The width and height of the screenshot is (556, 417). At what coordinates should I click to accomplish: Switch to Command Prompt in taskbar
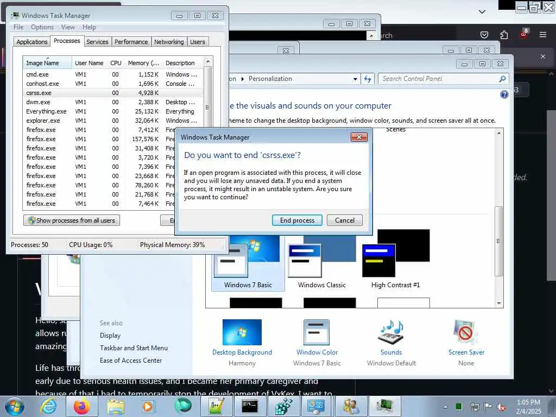pos(250,406)
